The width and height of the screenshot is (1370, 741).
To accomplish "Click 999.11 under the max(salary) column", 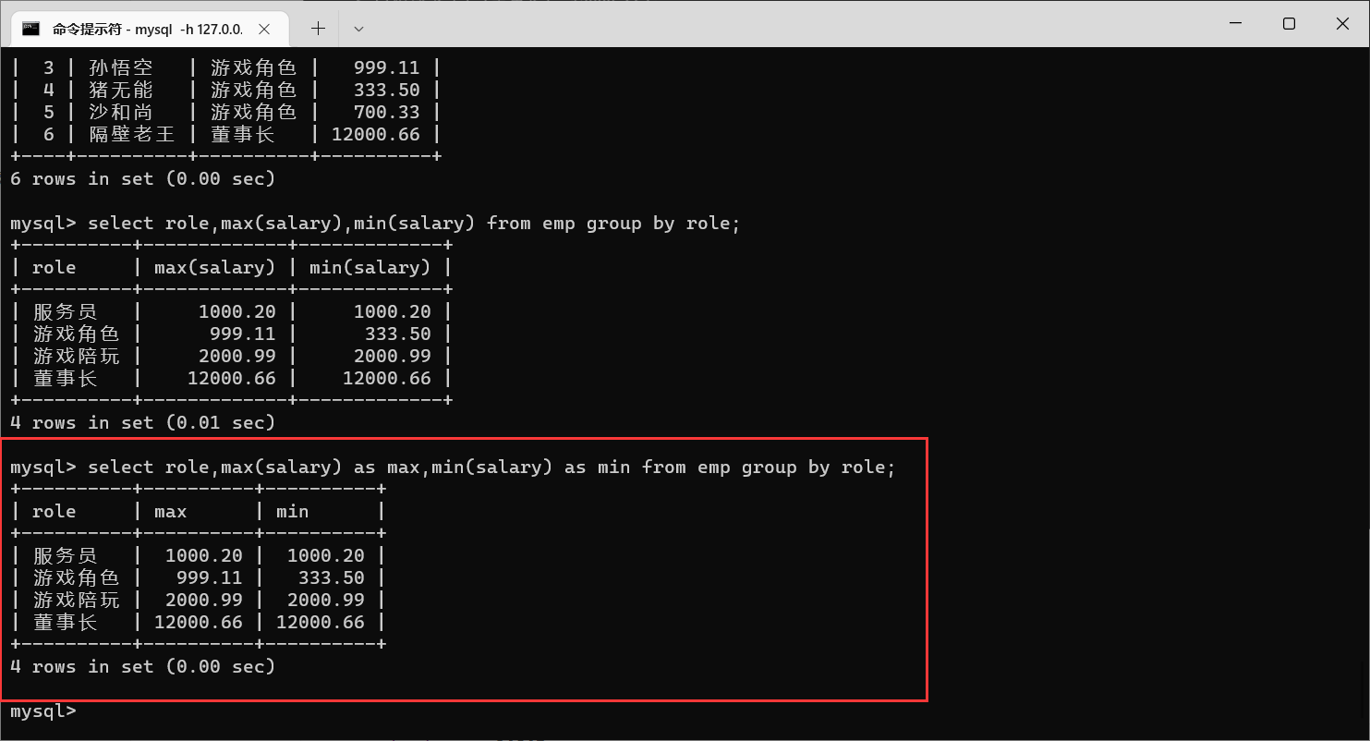I will 242,334.
